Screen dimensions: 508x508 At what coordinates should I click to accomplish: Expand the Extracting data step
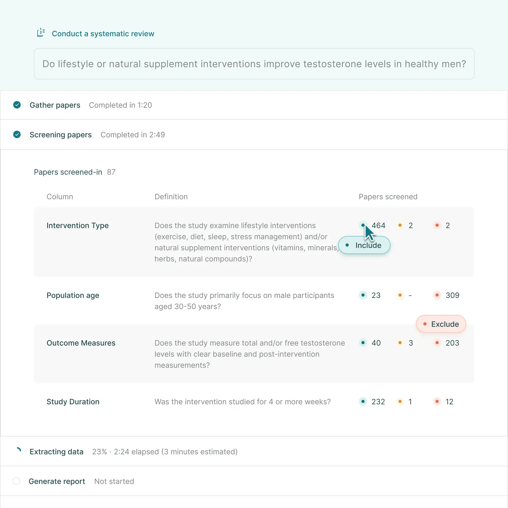coord(57,452)
